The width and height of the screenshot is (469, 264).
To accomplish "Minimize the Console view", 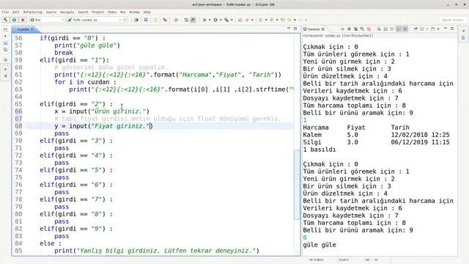I will coord(446,29).
